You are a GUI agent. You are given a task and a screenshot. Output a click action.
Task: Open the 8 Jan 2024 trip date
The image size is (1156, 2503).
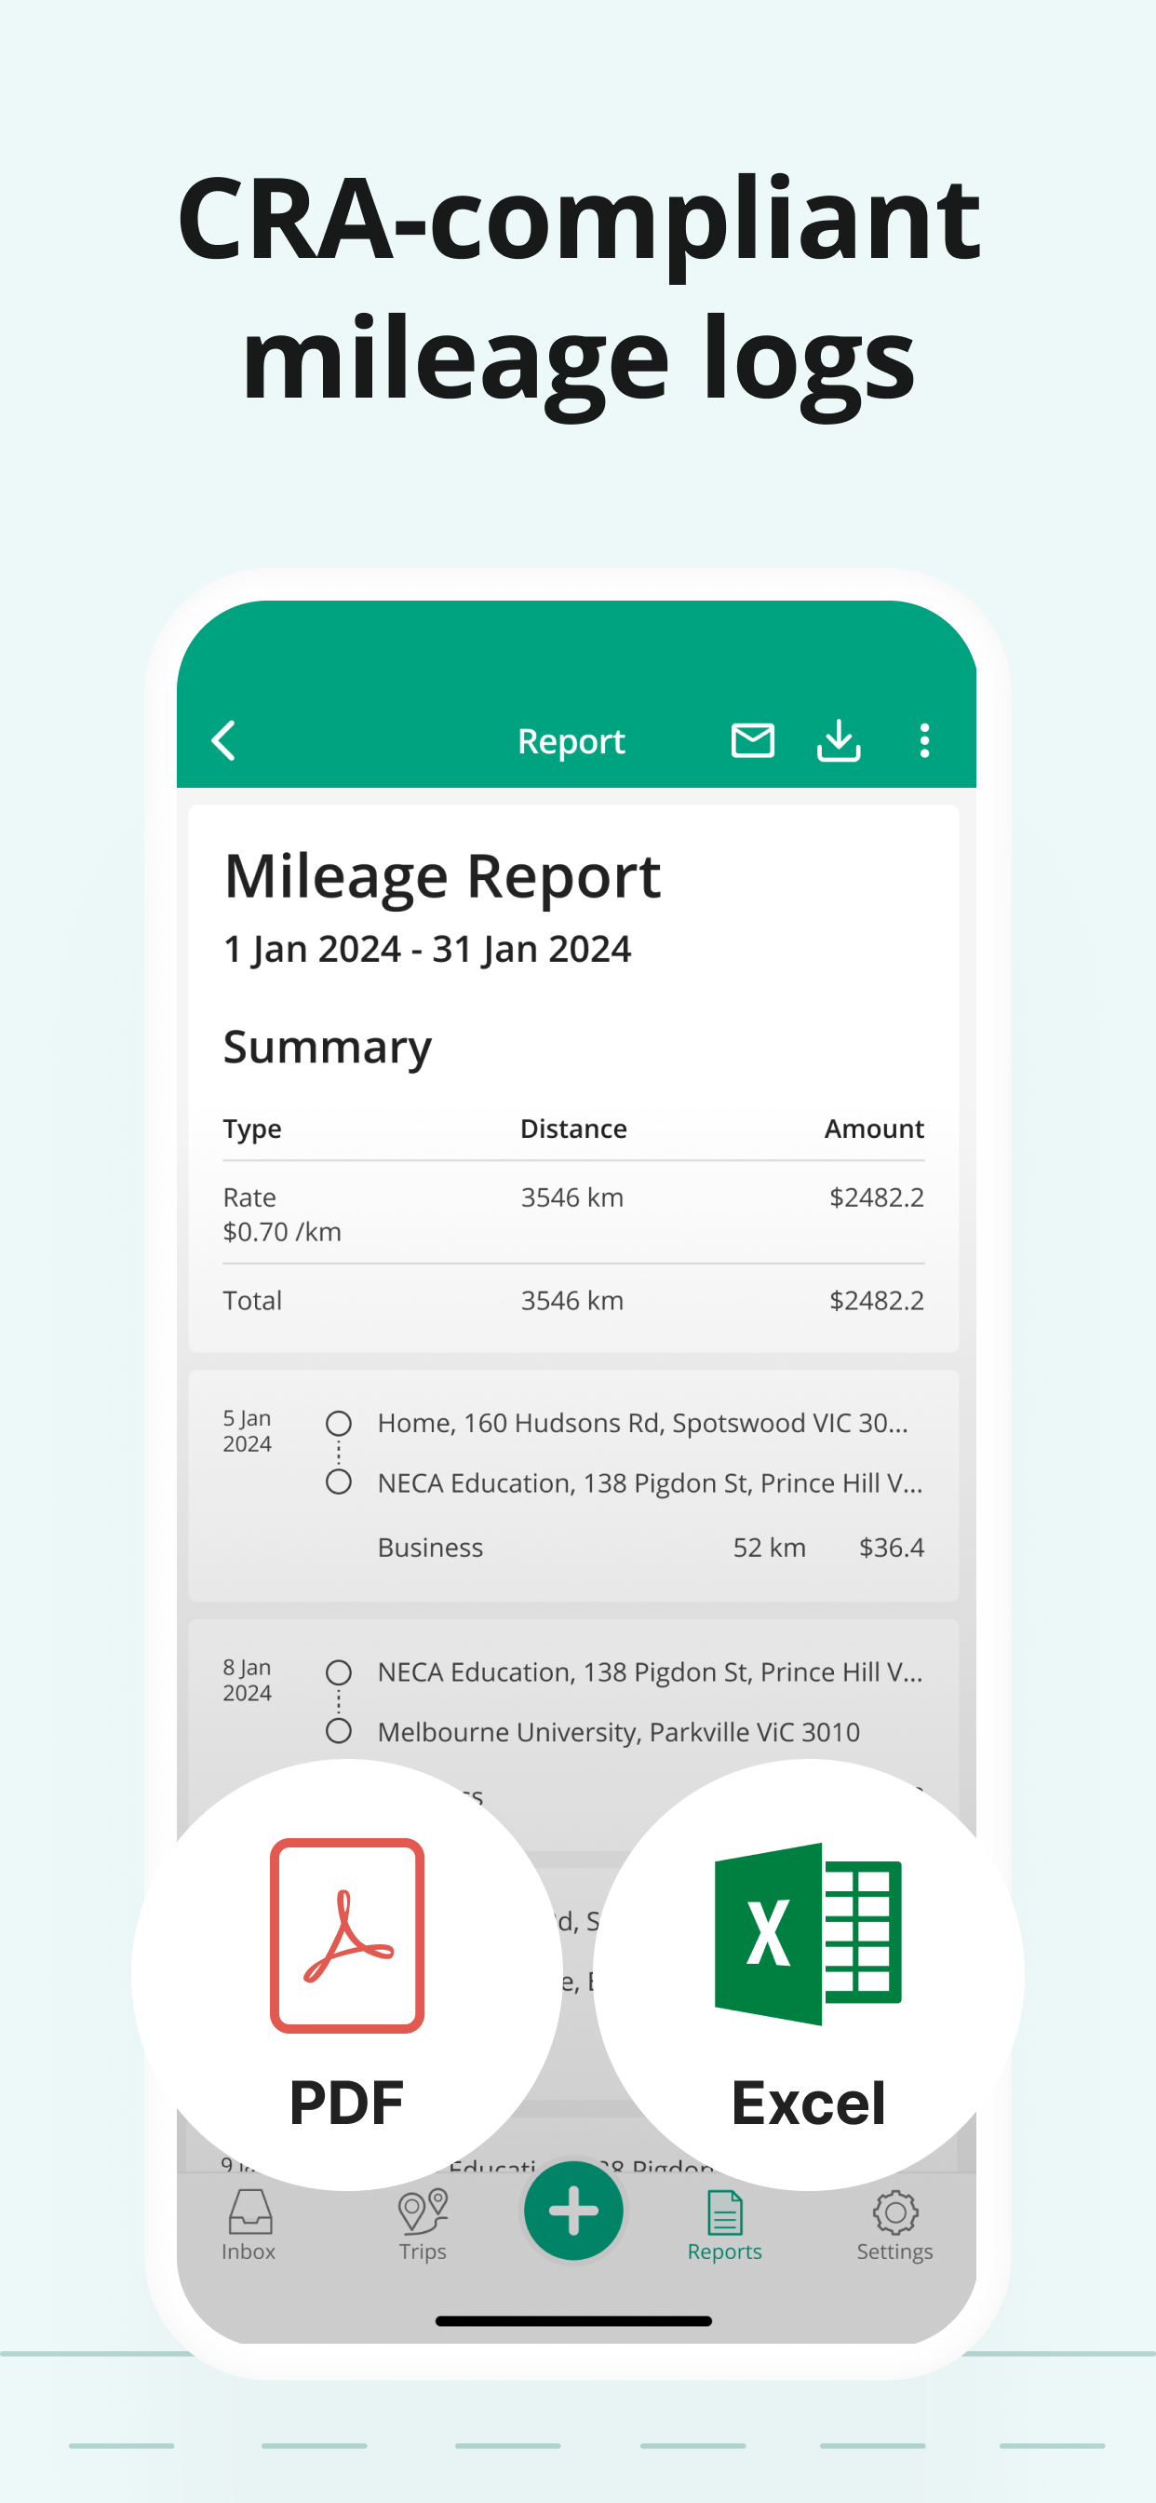click(248, 1679)
